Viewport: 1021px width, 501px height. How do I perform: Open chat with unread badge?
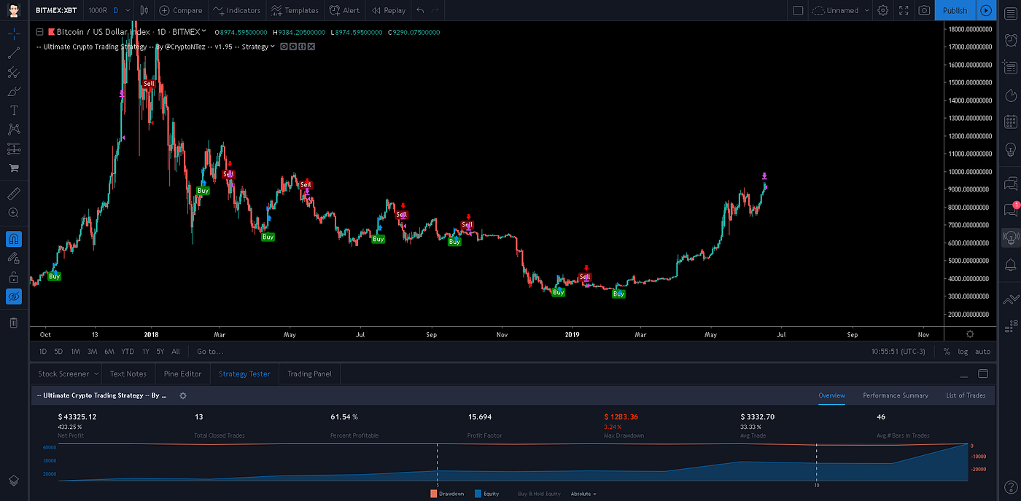1011,210
